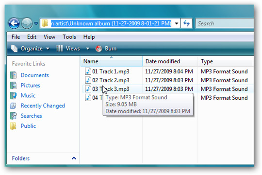
Task: Select the file 01 Track 1.mp3
Action: [x=111, y=71]
